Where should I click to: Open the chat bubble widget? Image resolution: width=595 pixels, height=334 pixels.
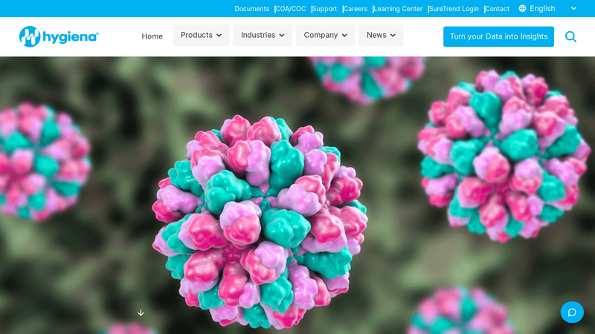coord(572,312)
